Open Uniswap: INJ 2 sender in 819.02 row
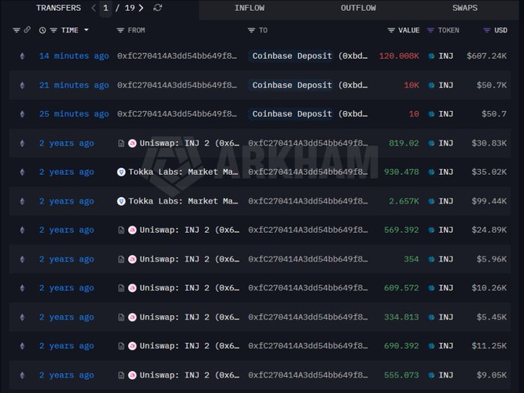This screenshot has width=524, height=393. click(189, 143)
